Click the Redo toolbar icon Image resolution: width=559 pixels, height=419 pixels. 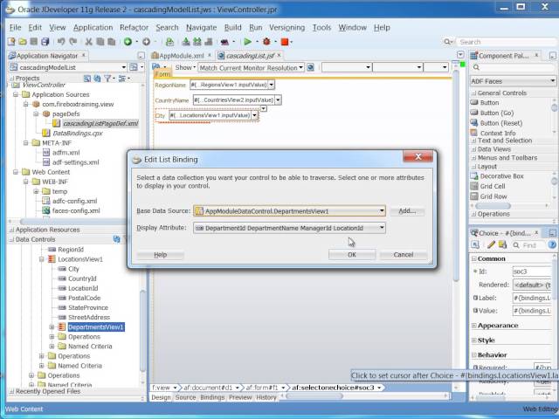(72, 42)
